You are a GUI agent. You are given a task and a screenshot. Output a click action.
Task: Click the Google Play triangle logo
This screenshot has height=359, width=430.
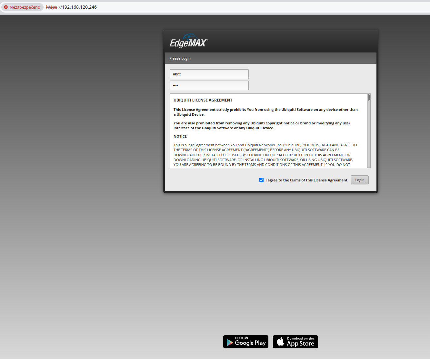pos(230,343)
